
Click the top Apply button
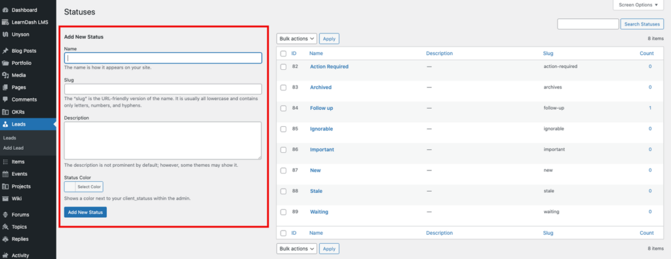click(329, 39)
